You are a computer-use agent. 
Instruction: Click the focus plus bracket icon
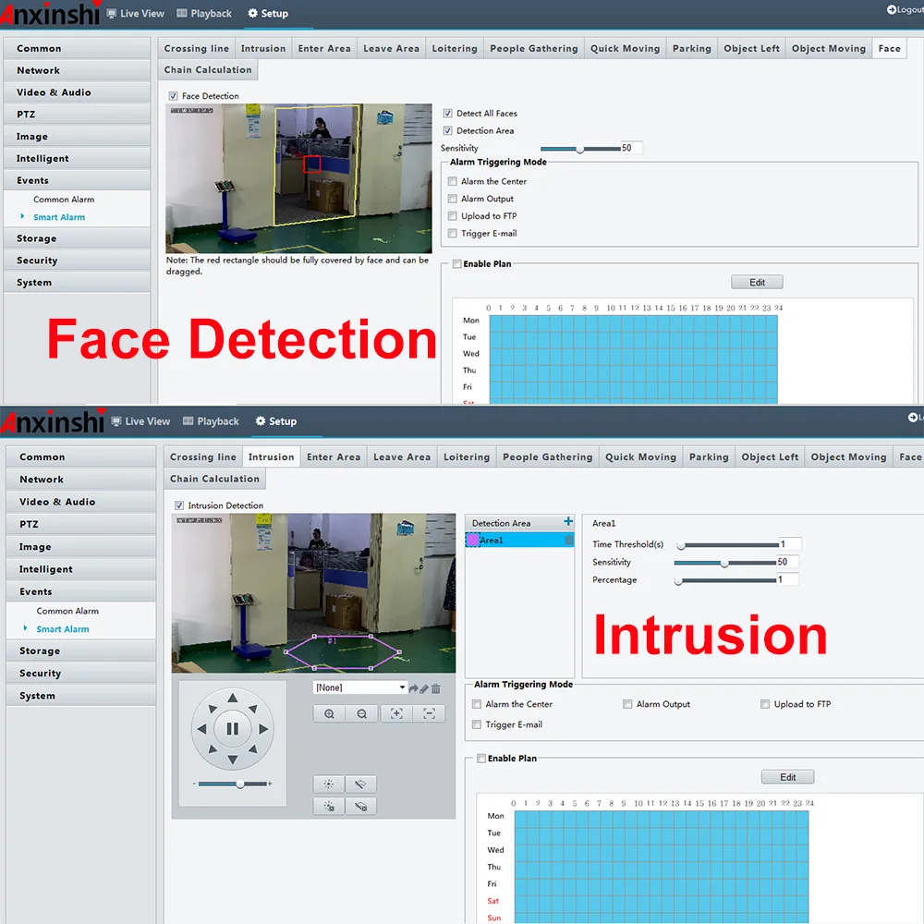click(x=396, y=713)
